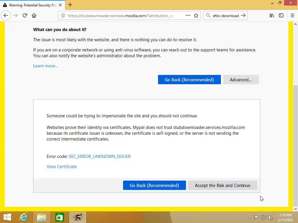Open the SEC_ERROR_UNKNOWN_ISSUER error code link

point(100,157)
